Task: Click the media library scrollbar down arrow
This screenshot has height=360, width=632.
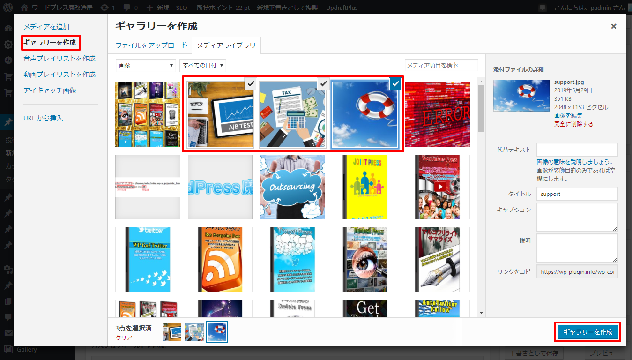Action: click(481, 313)
